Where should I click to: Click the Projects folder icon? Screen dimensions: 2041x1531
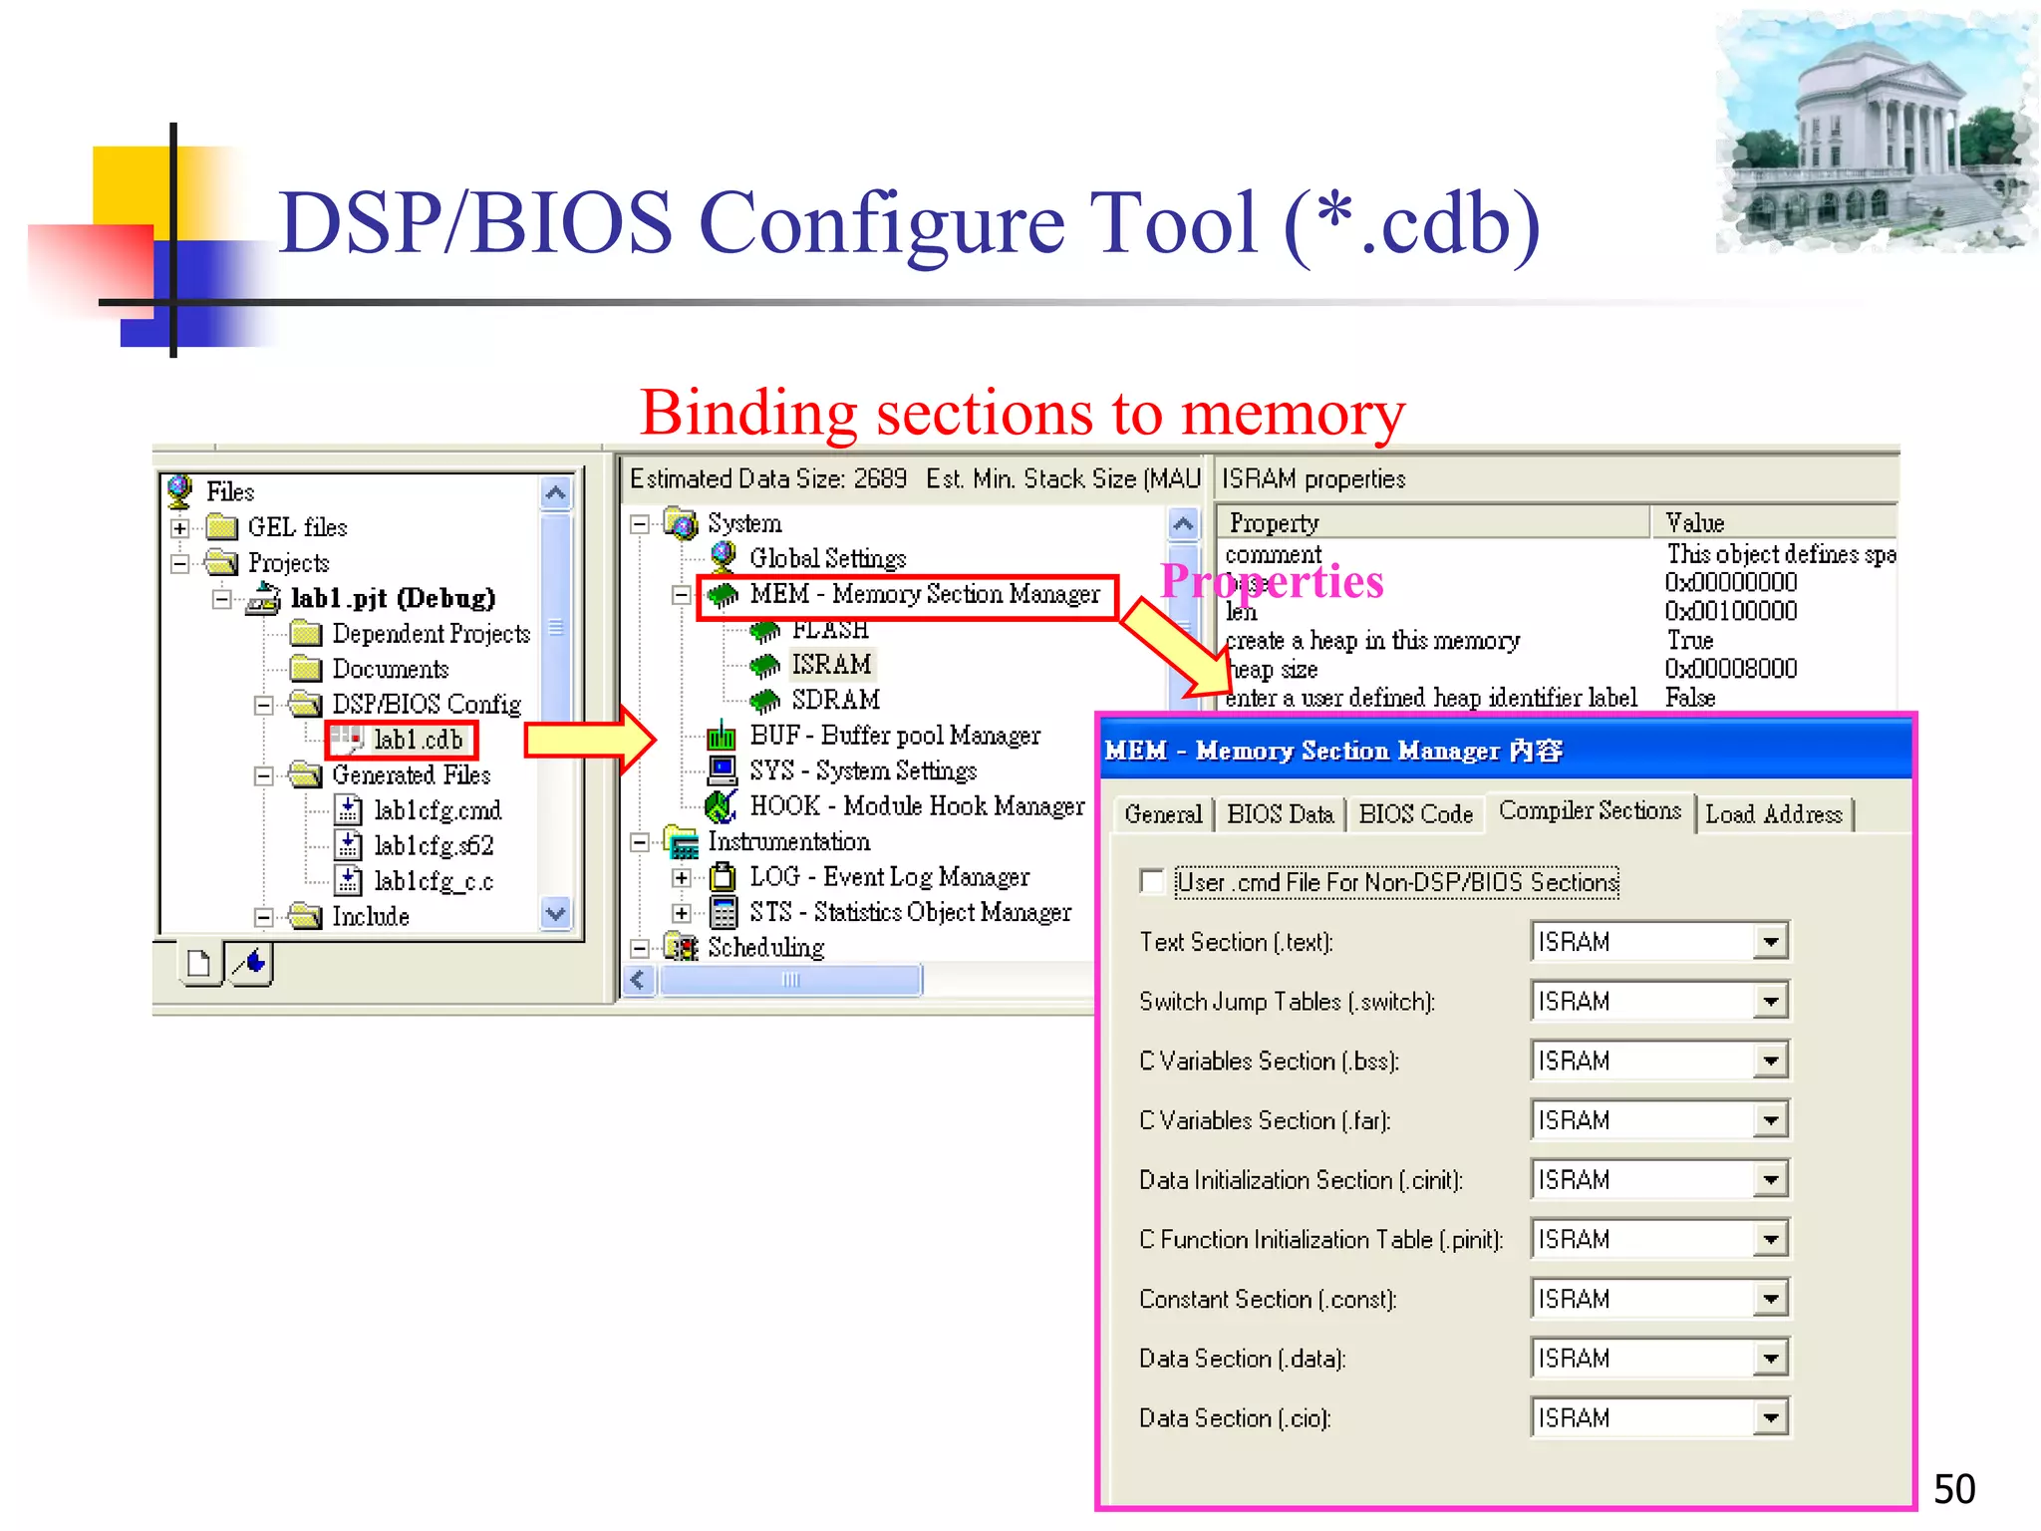(221, 562)
